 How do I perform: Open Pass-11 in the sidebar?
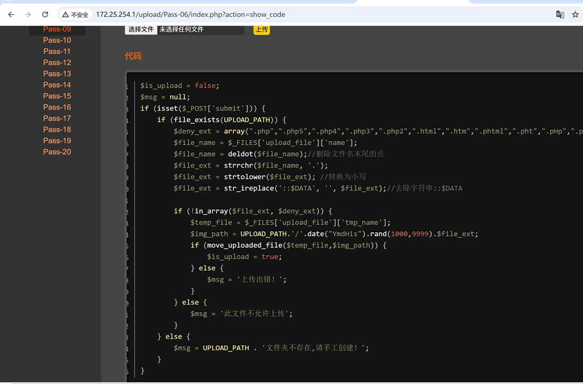point(57,51)
